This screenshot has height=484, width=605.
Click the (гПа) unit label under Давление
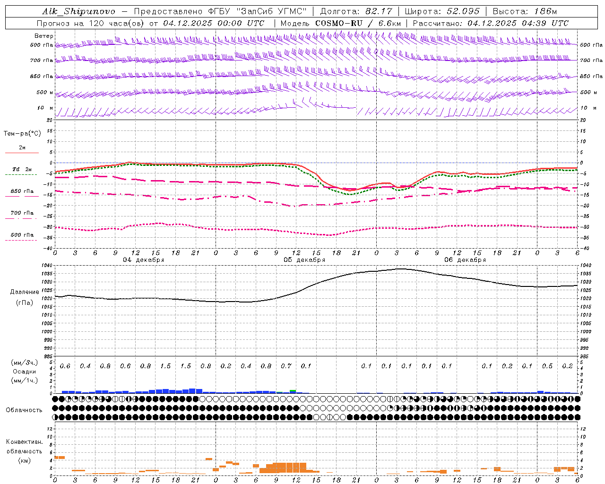click(x=25, y=303)
